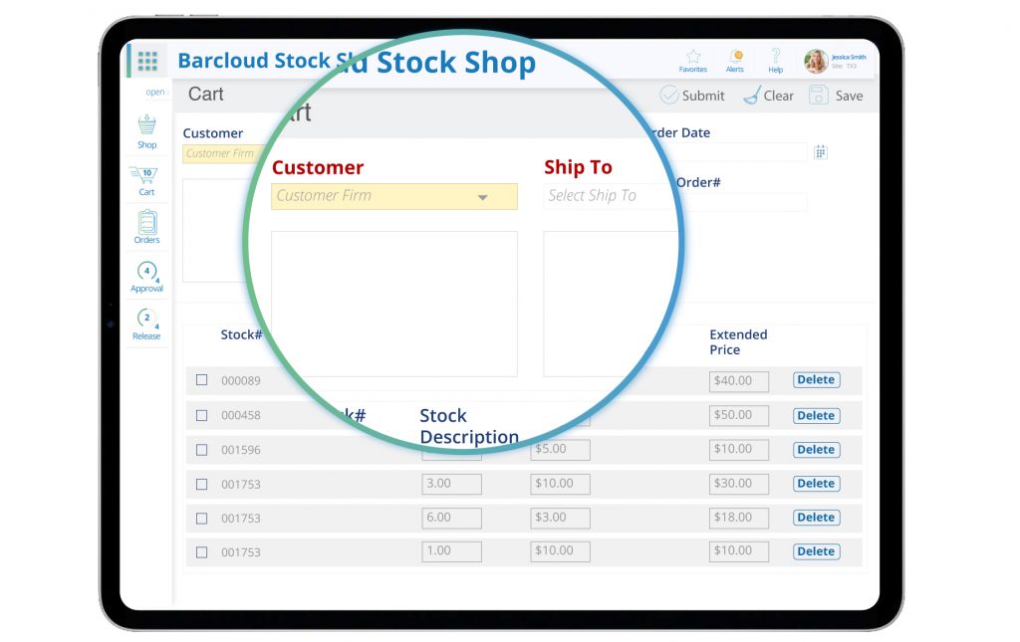This screenshot has height=642, width=1020.
Task: Click stock number 000458
Action: pos(241,415)
